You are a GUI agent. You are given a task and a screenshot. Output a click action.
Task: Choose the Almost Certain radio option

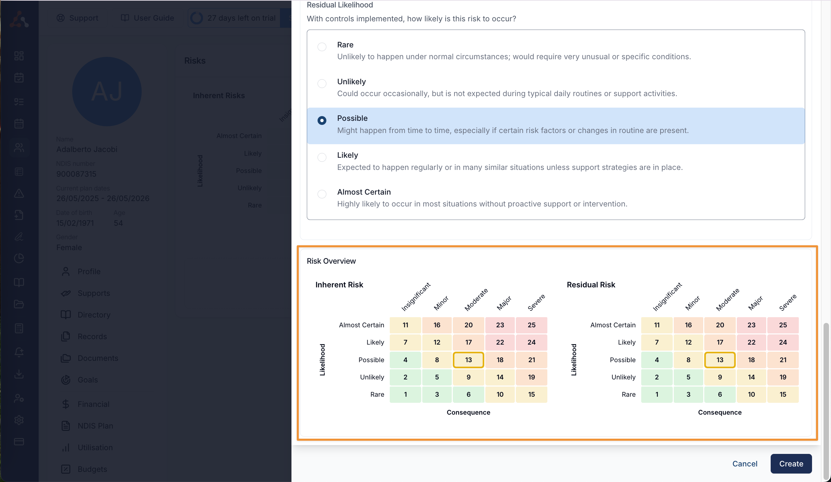322,194
